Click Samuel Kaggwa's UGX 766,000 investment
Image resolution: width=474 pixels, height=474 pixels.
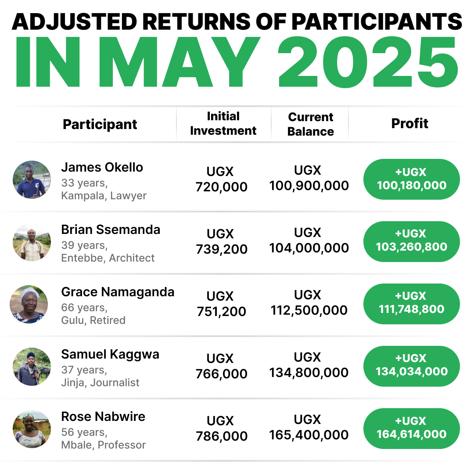click(221, 366)
